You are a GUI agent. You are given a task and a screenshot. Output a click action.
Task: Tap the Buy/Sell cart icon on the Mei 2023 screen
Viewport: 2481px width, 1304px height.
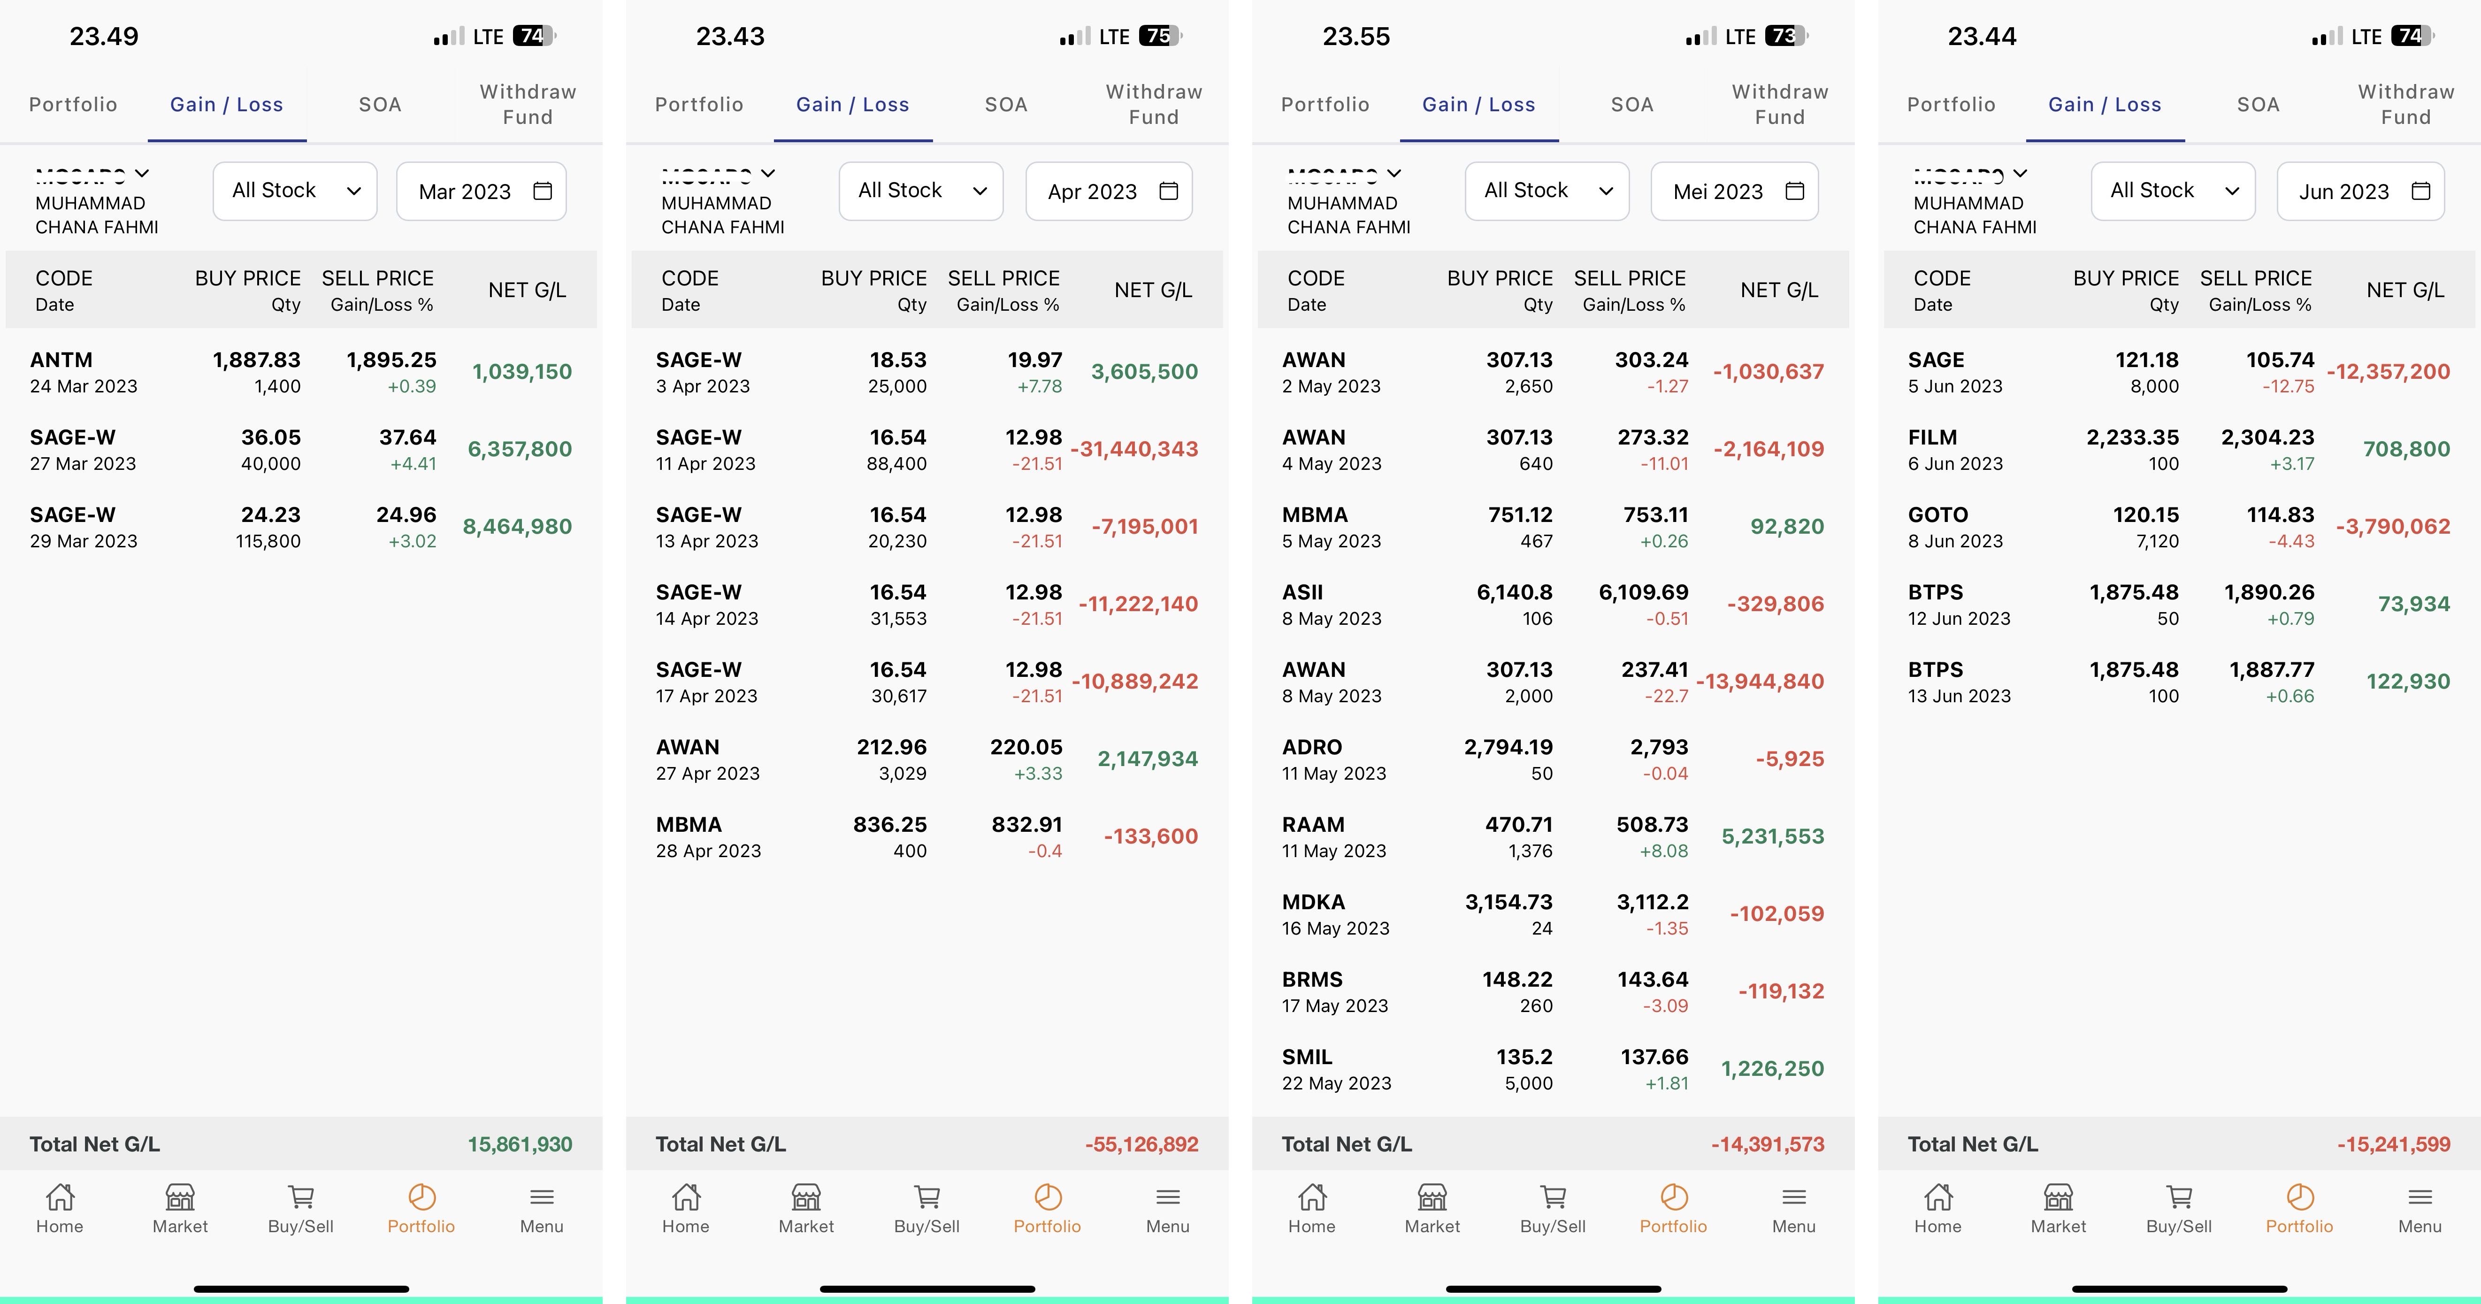click(1553, 1197)
